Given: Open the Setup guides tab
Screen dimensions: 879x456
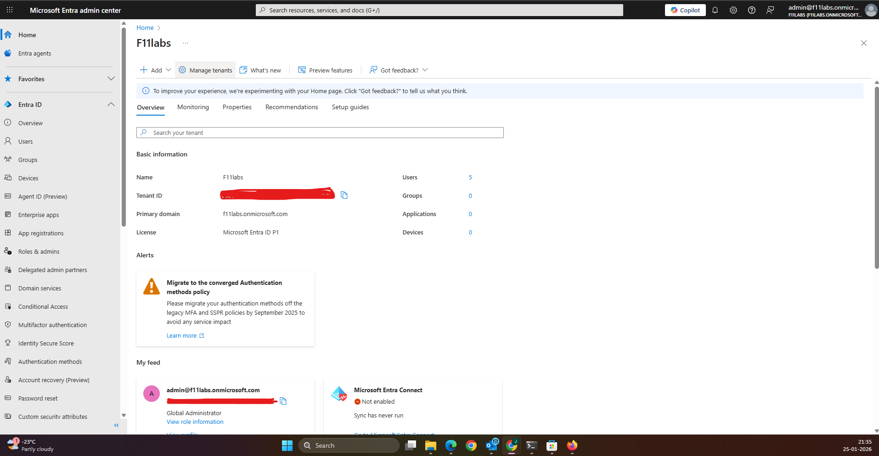Looking at the screenshot, I should 350,107.
